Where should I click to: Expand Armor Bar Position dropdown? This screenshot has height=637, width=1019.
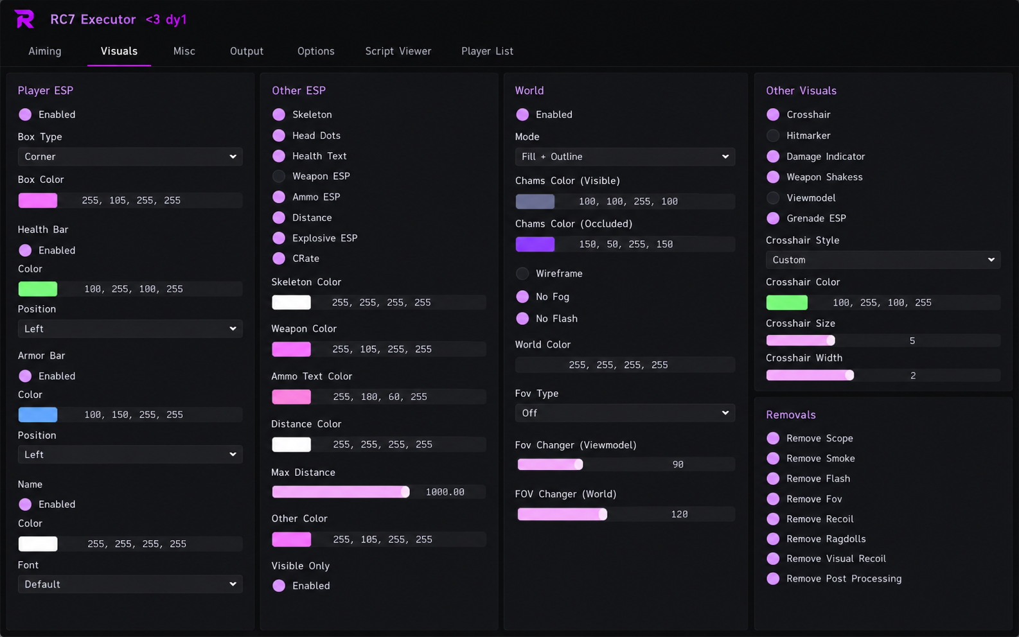coord(130,455)
